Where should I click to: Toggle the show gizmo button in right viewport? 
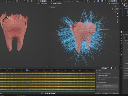tap(98, 1)
